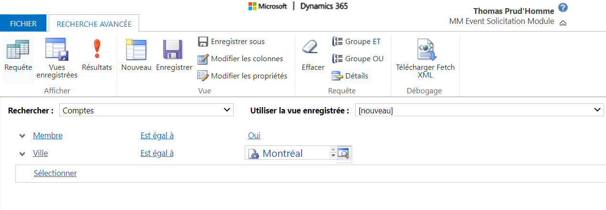Toggle the Détails query view
This screenshot has width=606, height=210.
click(x=350, y=76)
